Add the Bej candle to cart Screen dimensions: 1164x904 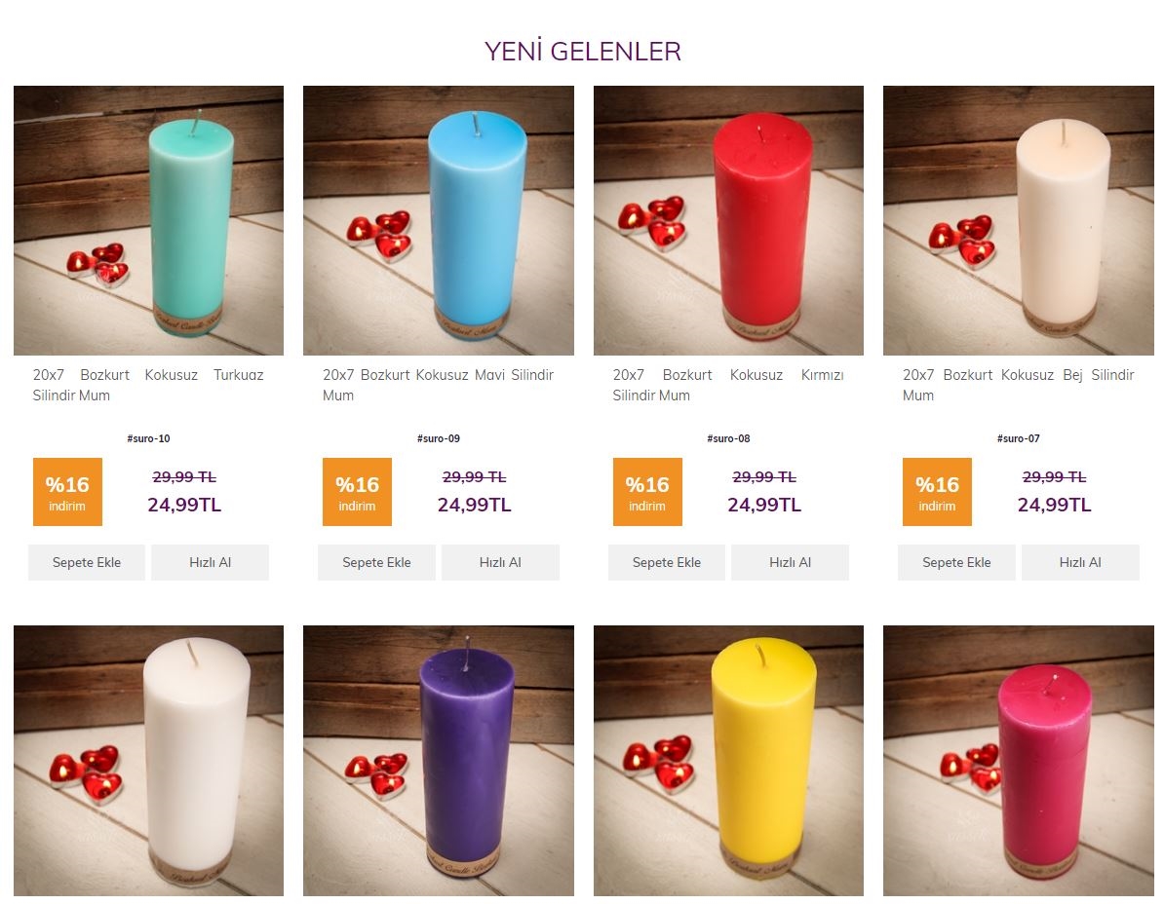pos(956,562)
